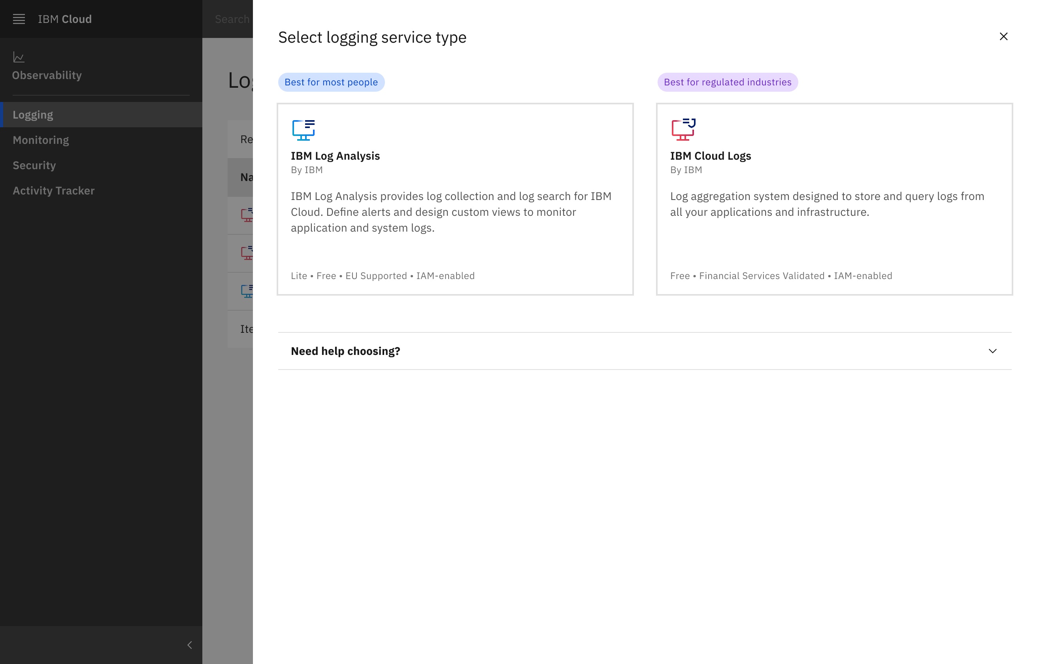Click the Best for most people tag
This screenshot has width=1037, height=664.
[331, 82]
